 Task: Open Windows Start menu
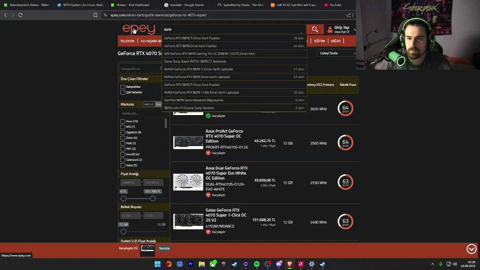coord(157,264)
